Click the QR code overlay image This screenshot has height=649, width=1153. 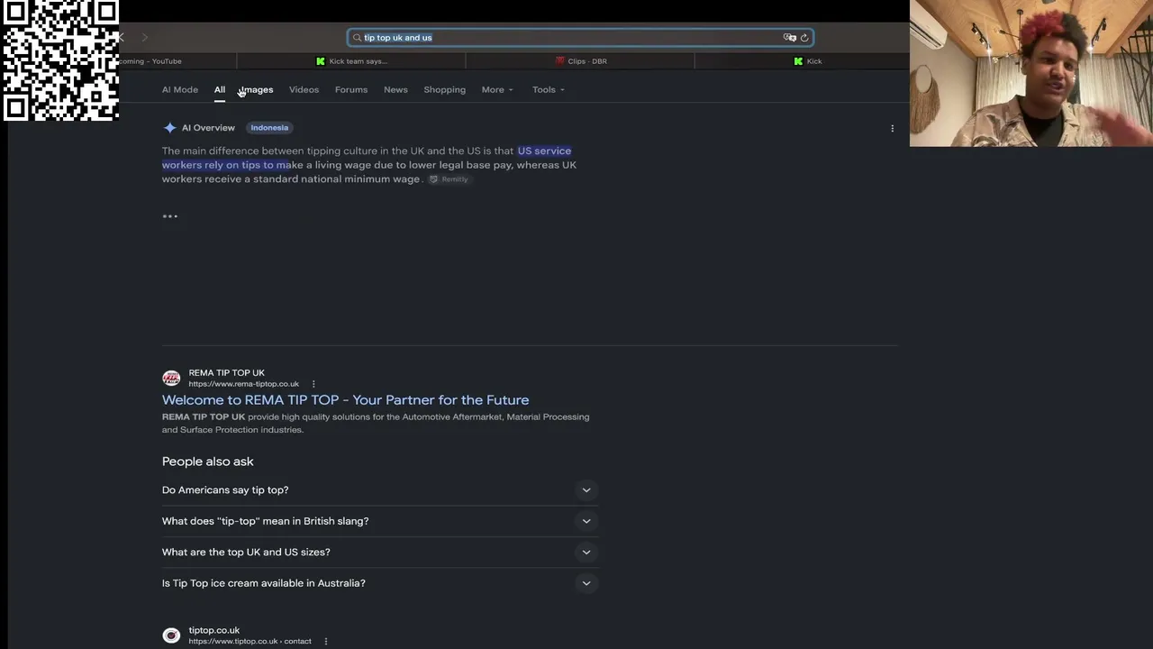click(60, 60)
